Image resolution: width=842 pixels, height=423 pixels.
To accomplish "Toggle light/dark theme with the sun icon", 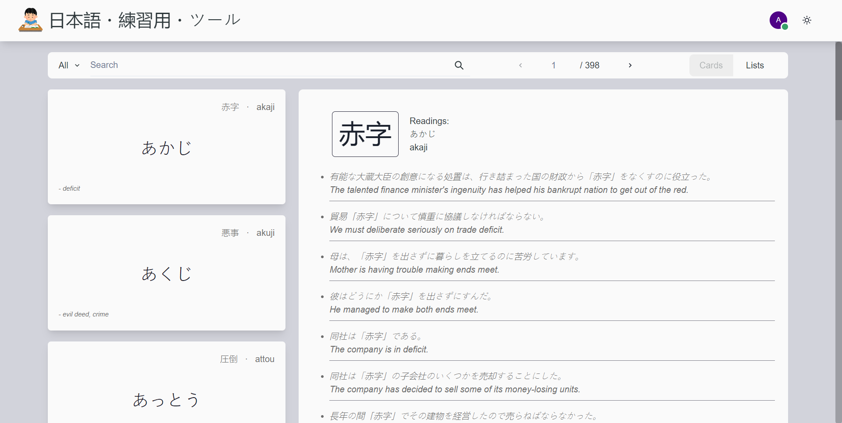I will coord(807,20).
